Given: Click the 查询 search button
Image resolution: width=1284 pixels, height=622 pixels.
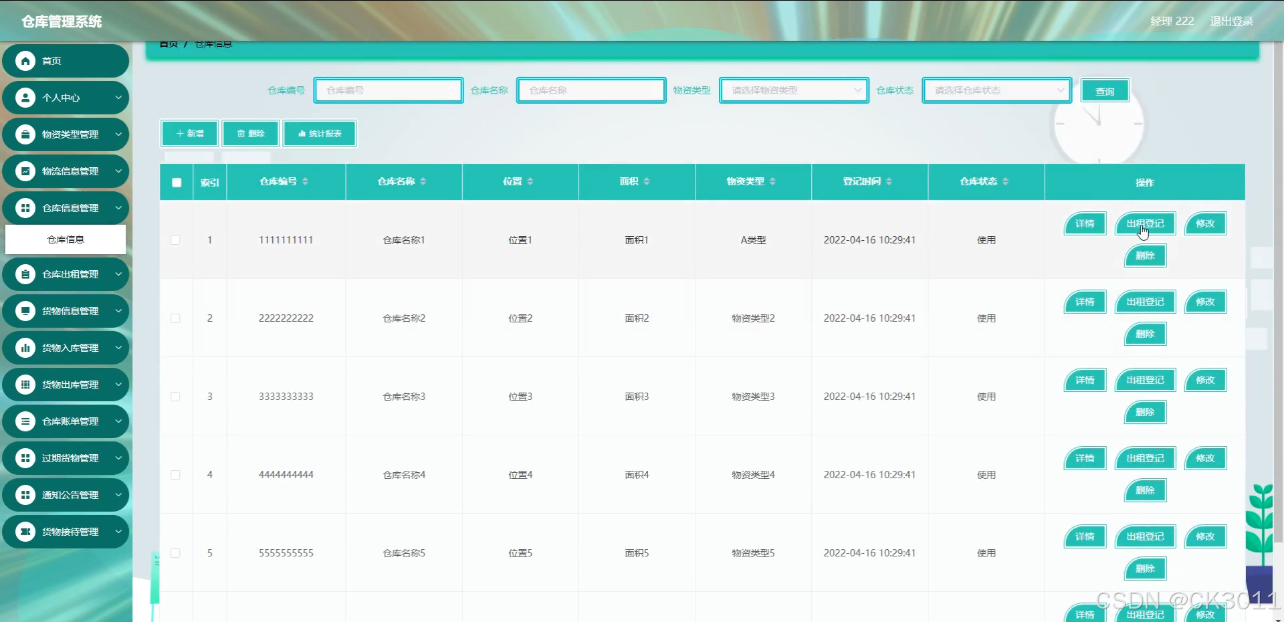Looking at the screenshot, I should coord(1105,91).
